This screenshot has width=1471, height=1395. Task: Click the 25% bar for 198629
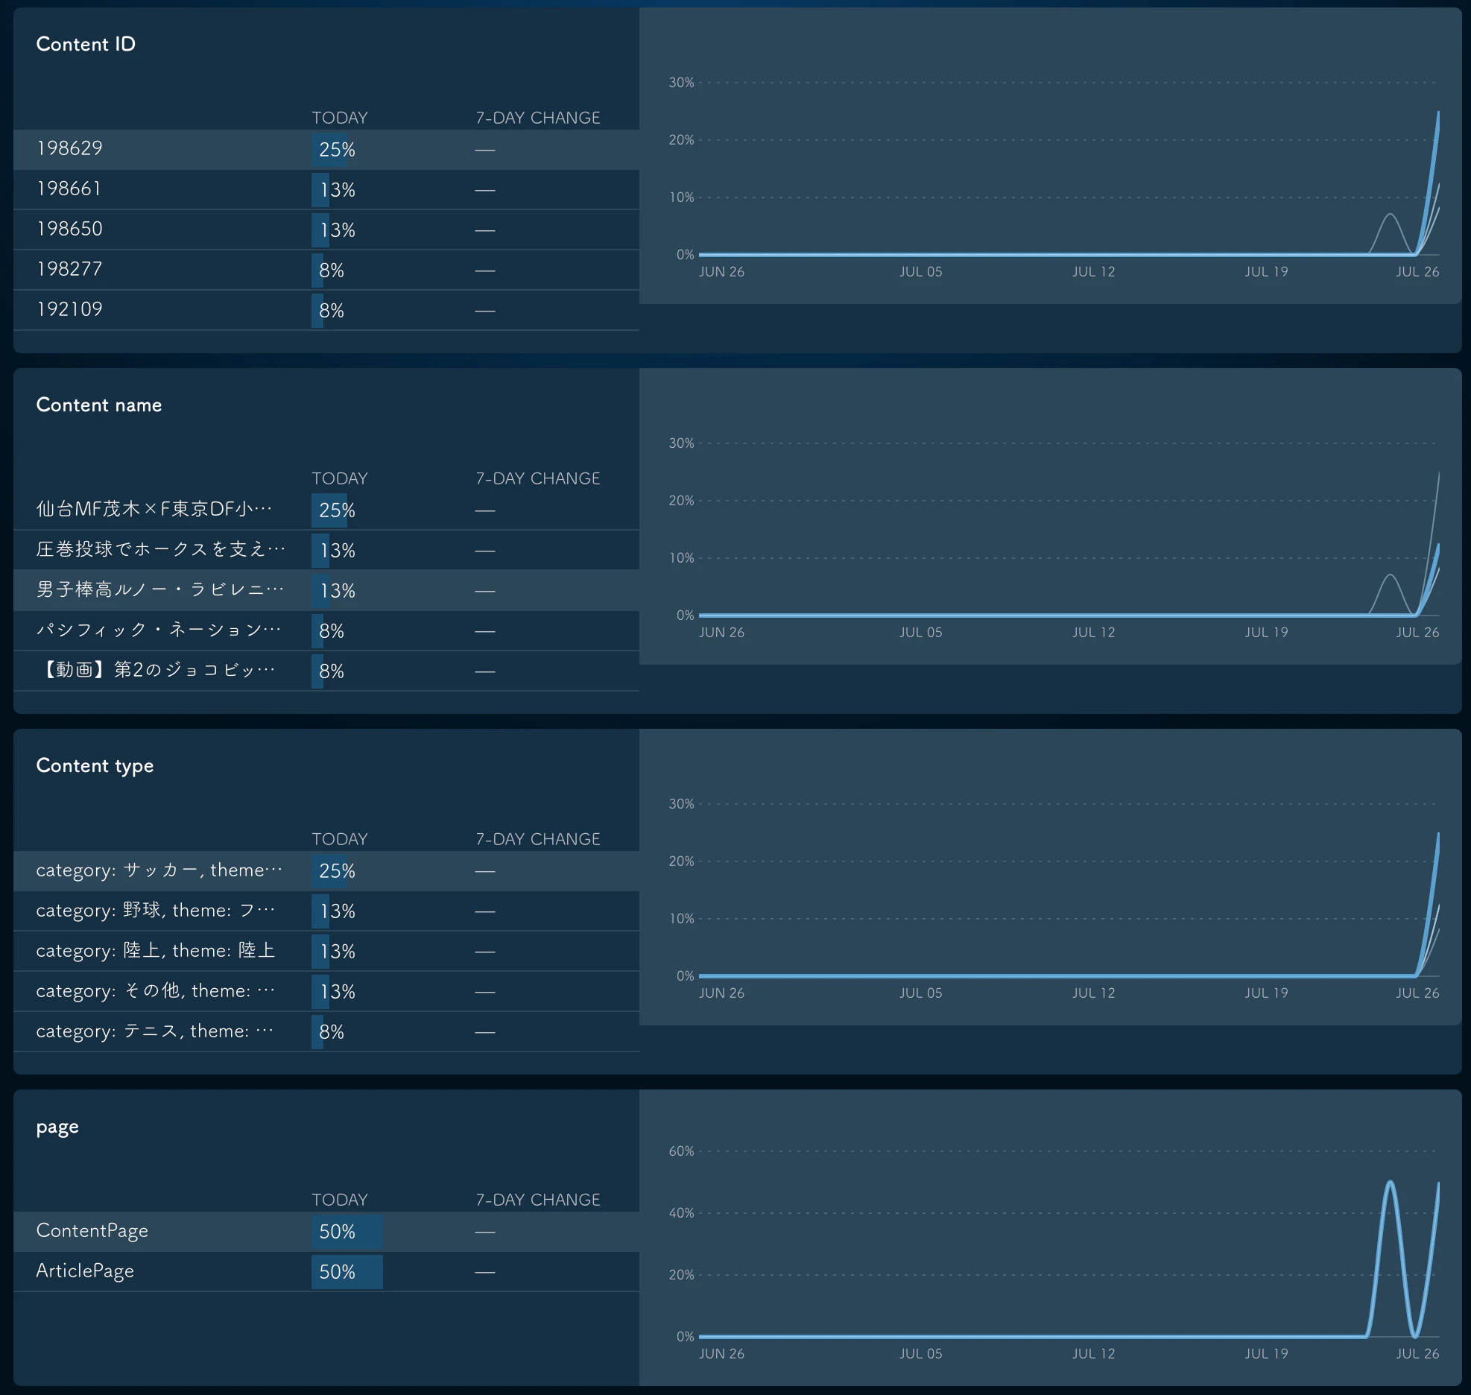click(329, 150)
